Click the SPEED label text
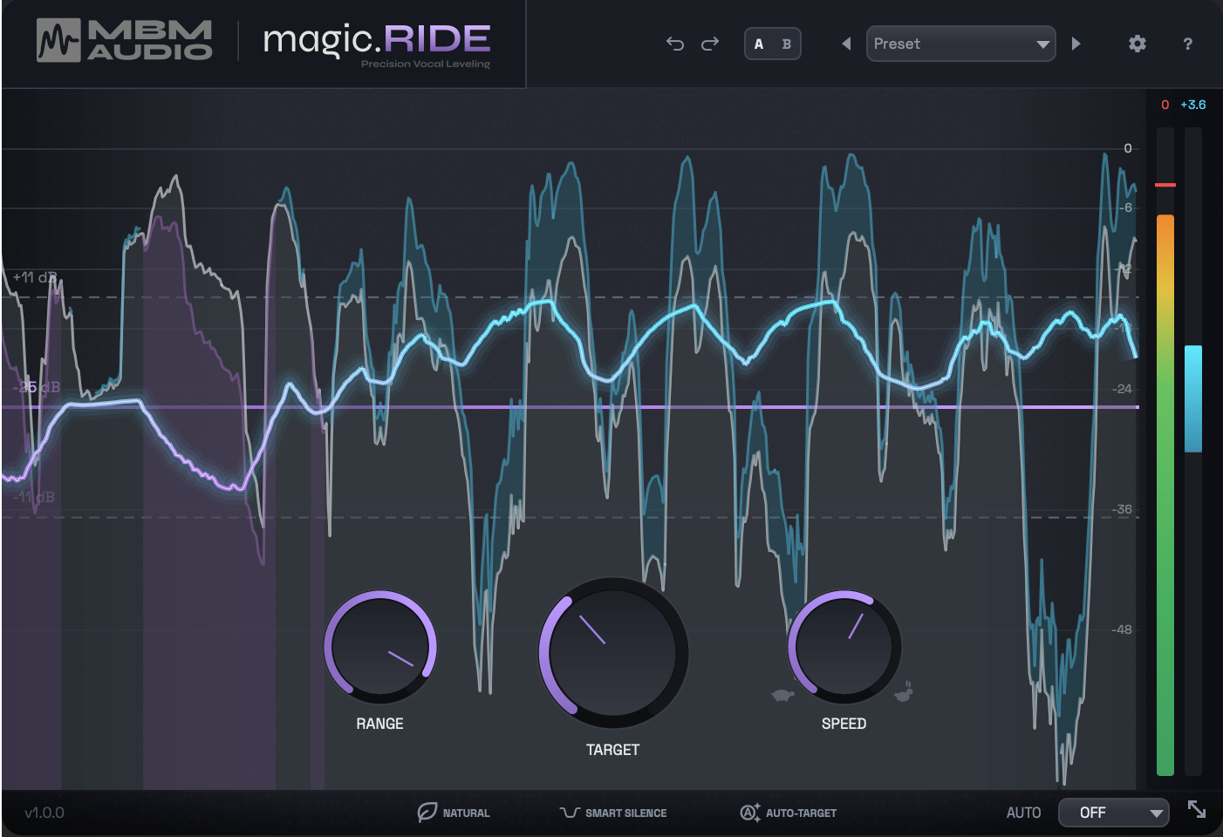 point(844,724)
